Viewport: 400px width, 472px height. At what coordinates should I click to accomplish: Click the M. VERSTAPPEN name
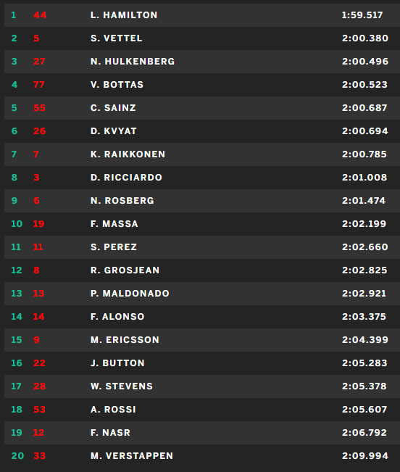(132, 456)
